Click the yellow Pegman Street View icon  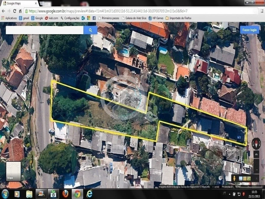[x=234, y=178]
